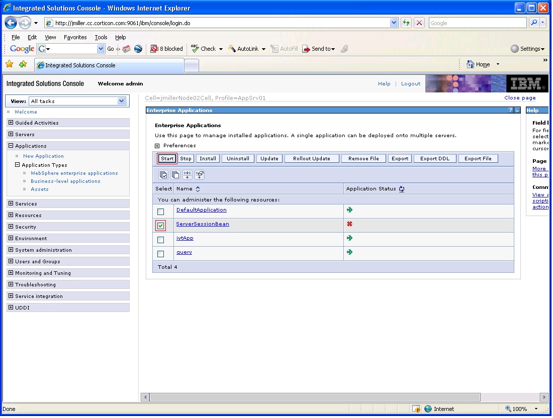Screen dimensions: 553x418
Task: Click the Home icon in the command bar
Action: [x=470, y=64]
